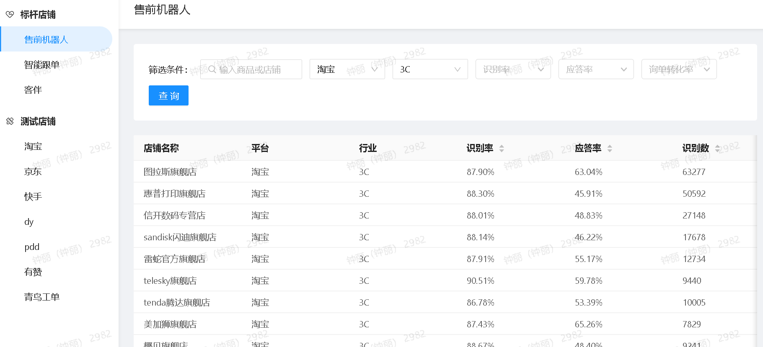Click 识别数 value 27148
Image resolution: width=763 pixels, height=347 pixels.
694,216
